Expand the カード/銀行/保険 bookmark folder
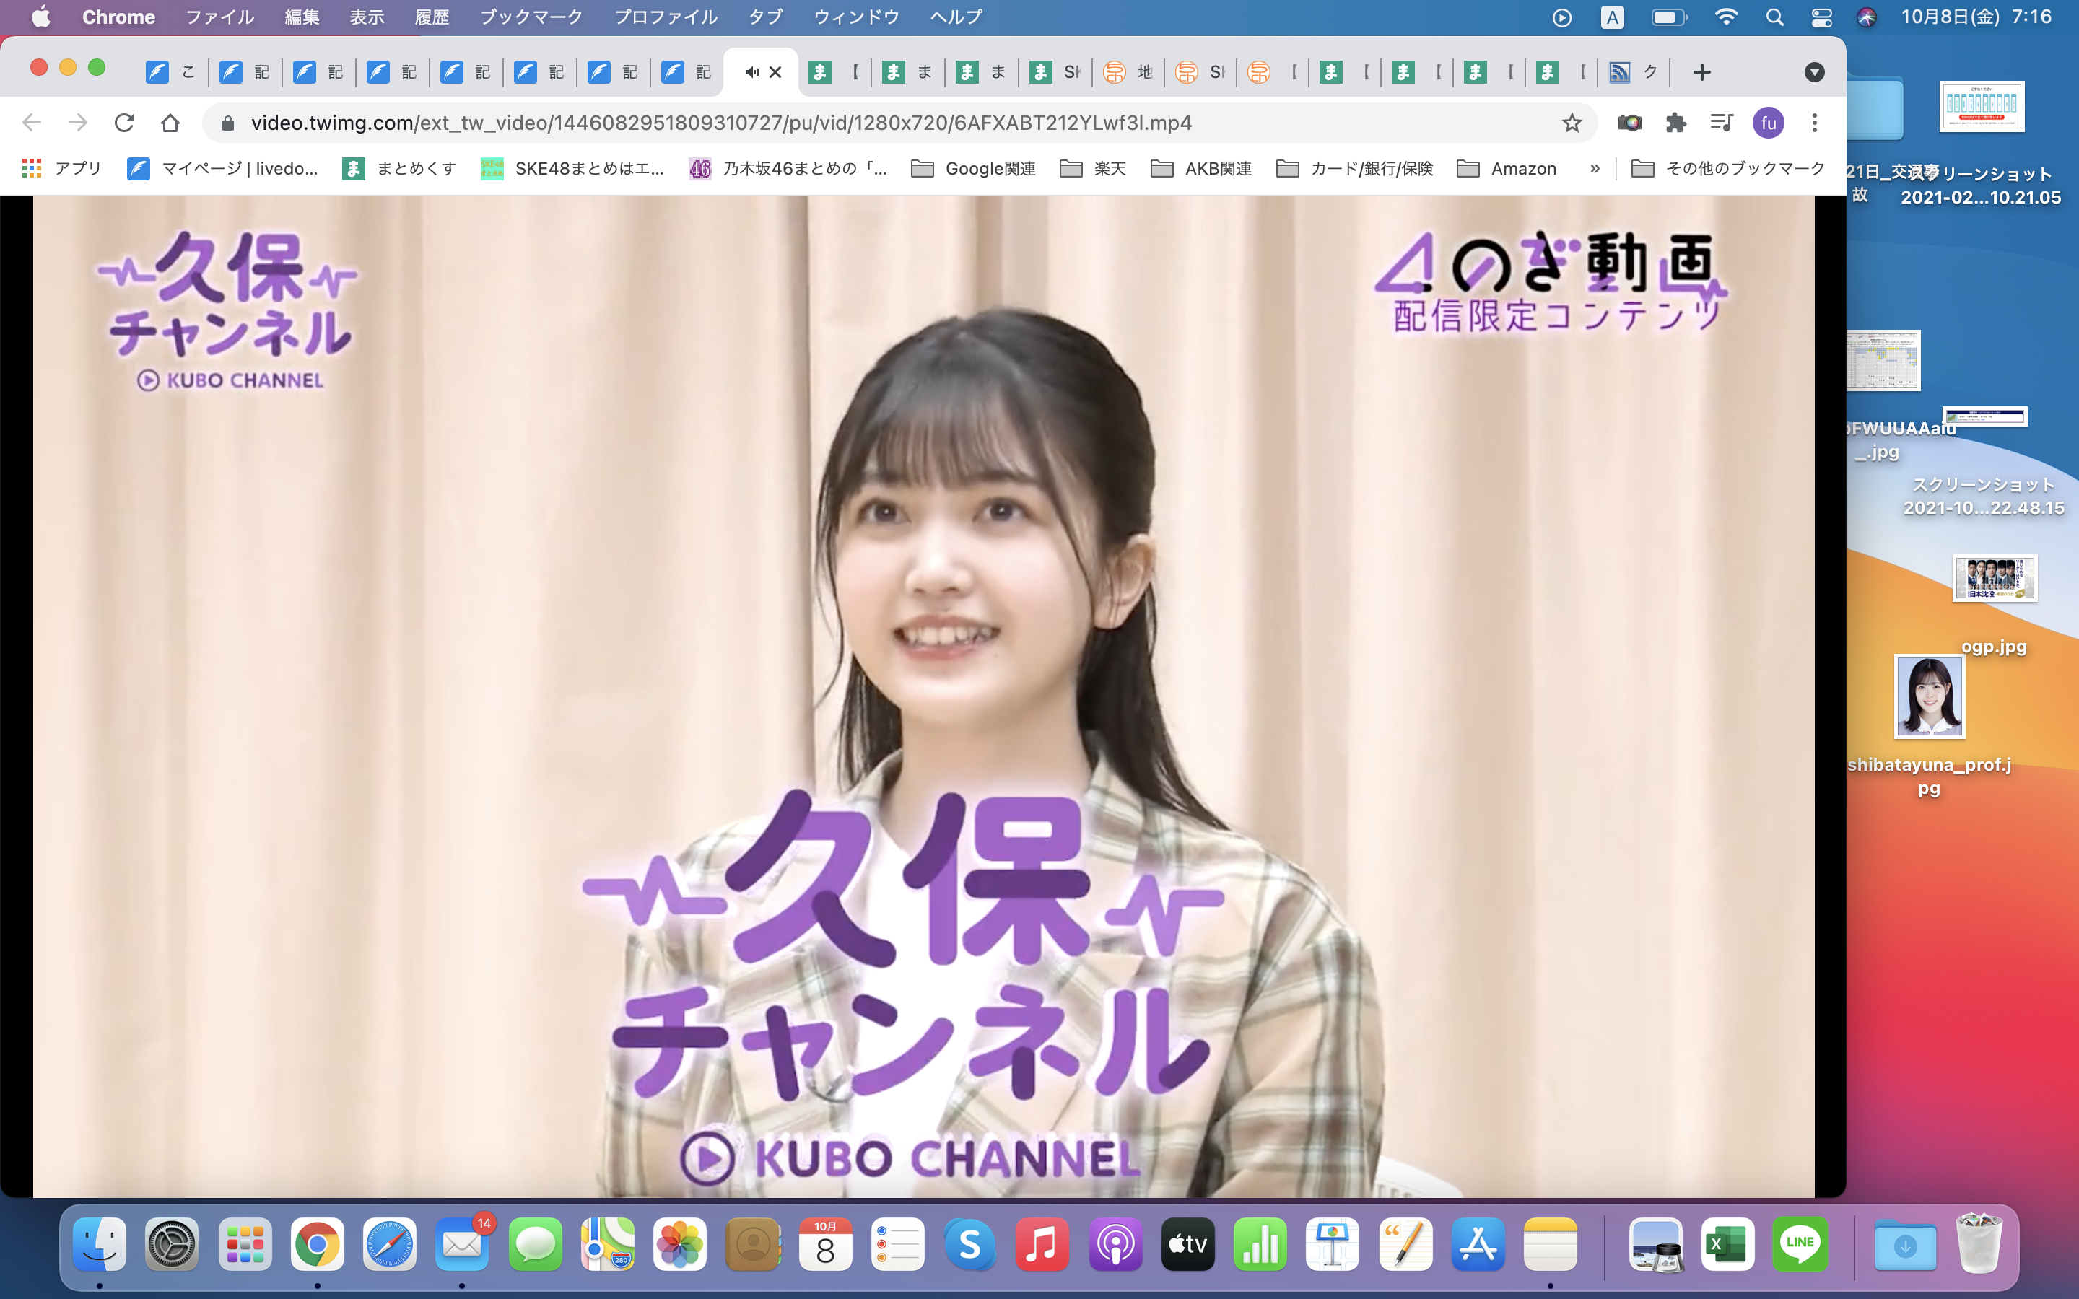 (x=1355, y=168)
